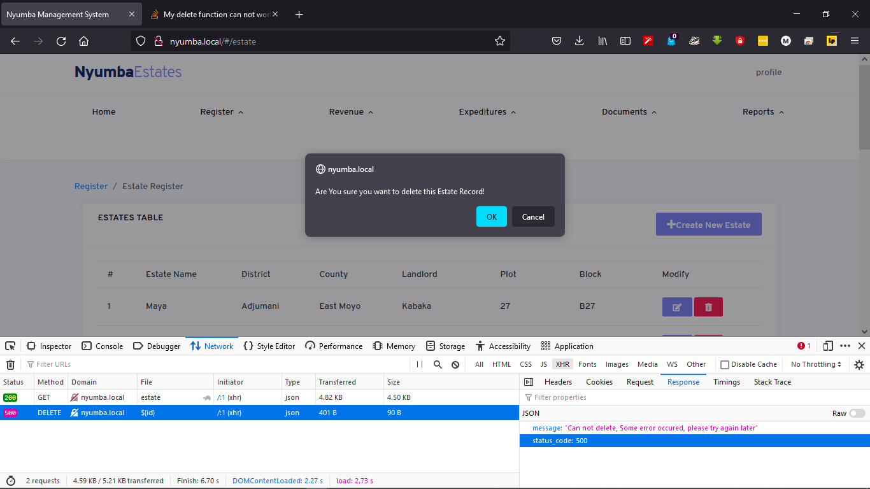Expand the Reports navigation menu
The height and width of the screenshot is (489, 870).
763,111
